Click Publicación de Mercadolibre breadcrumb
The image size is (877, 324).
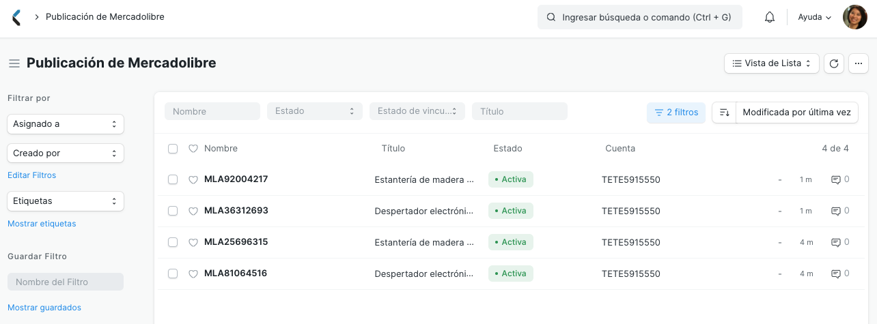click(105, 17)
